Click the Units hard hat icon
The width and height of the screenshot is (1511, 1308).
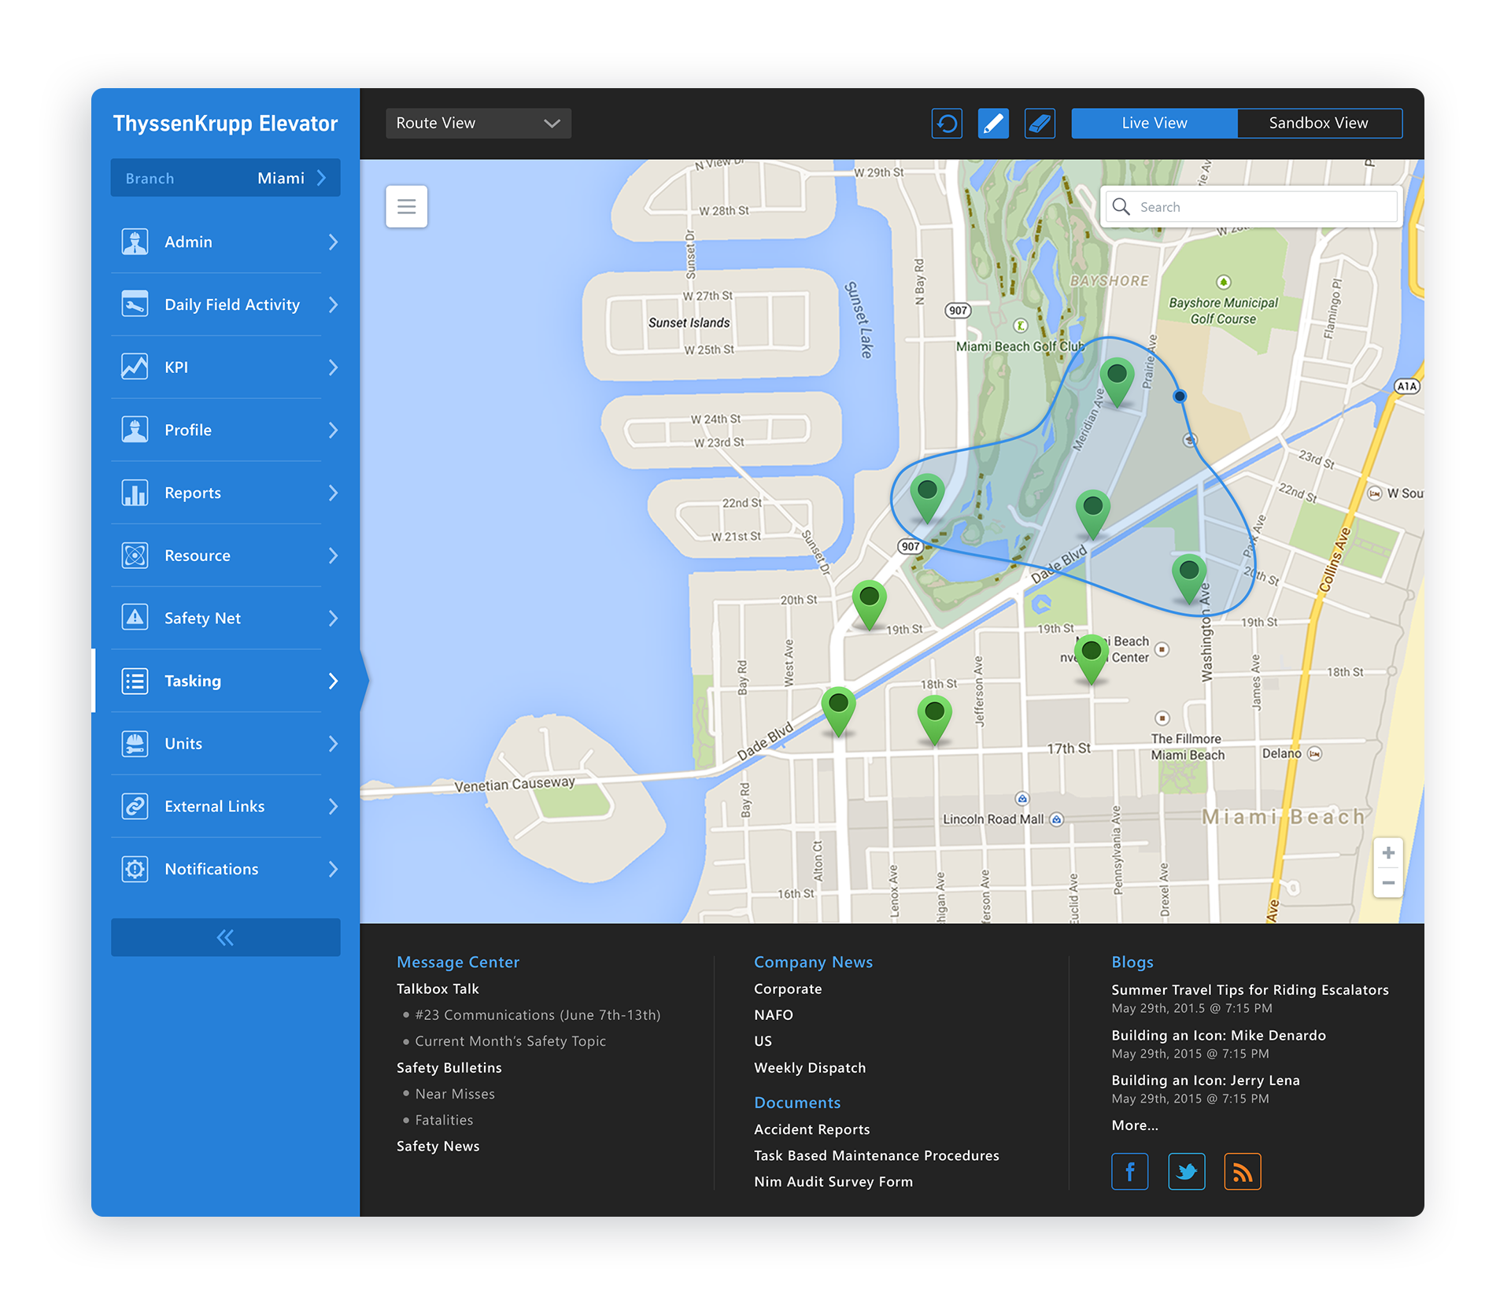click(x=135, y=744)
